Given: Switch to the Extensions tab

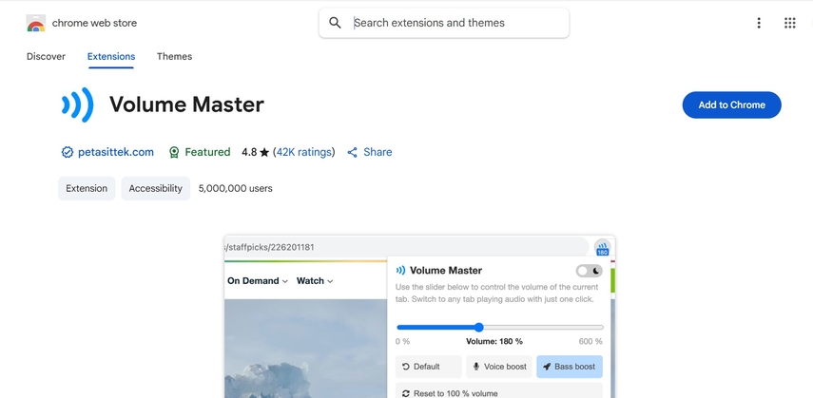Looking at the screenshot, I should point(111,56).
